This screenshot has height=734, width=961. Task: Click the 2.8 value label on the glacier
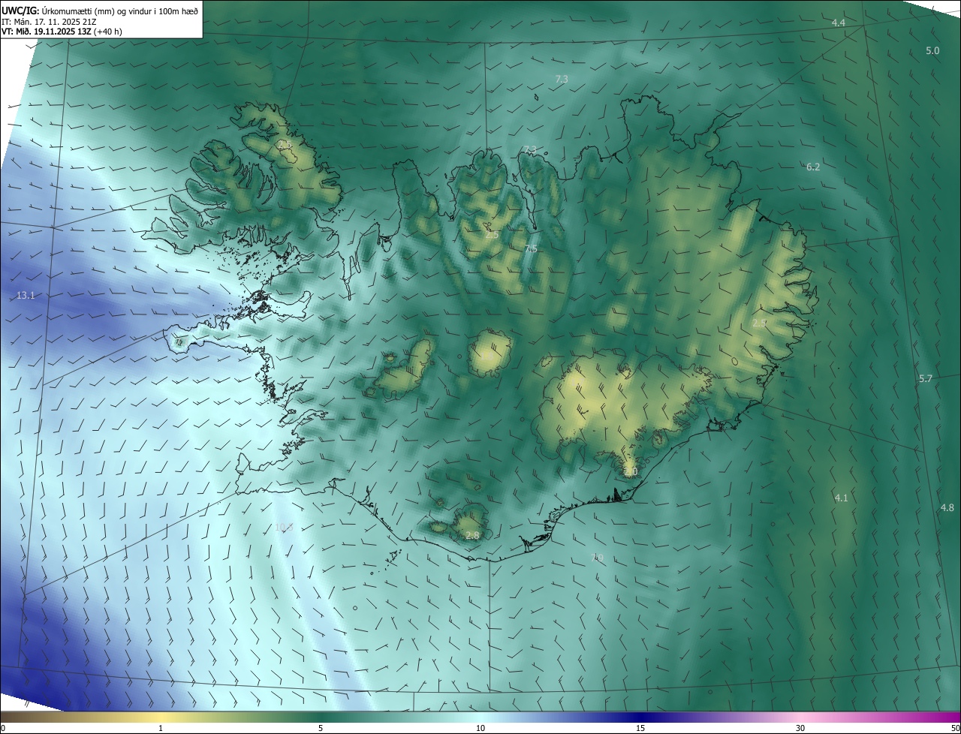472,535
